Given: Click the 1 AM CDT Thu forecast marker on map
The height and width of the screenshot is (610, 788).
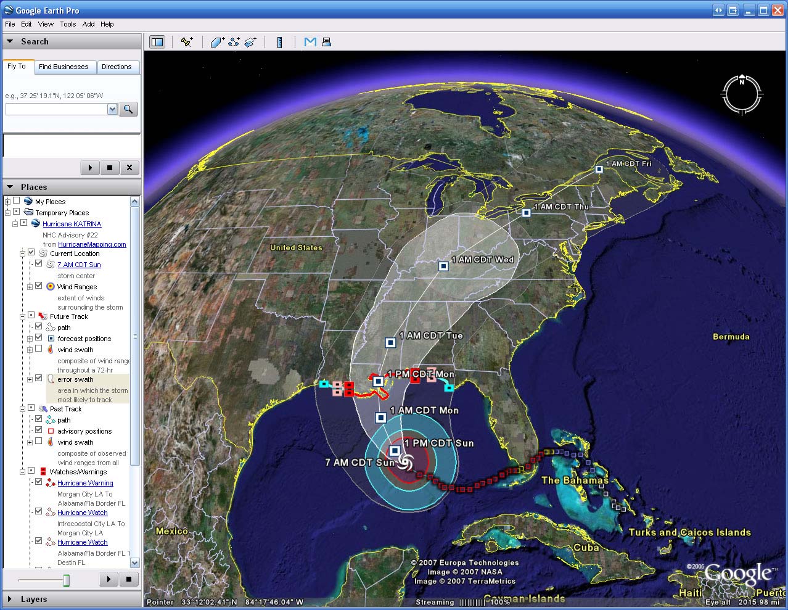Looking at the screenshot, I should 527,213.
